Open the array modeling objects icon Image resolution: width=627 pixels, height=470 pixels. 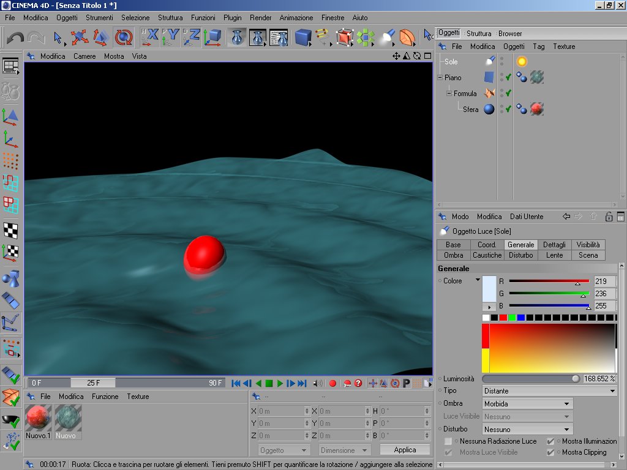coord(365,37)
